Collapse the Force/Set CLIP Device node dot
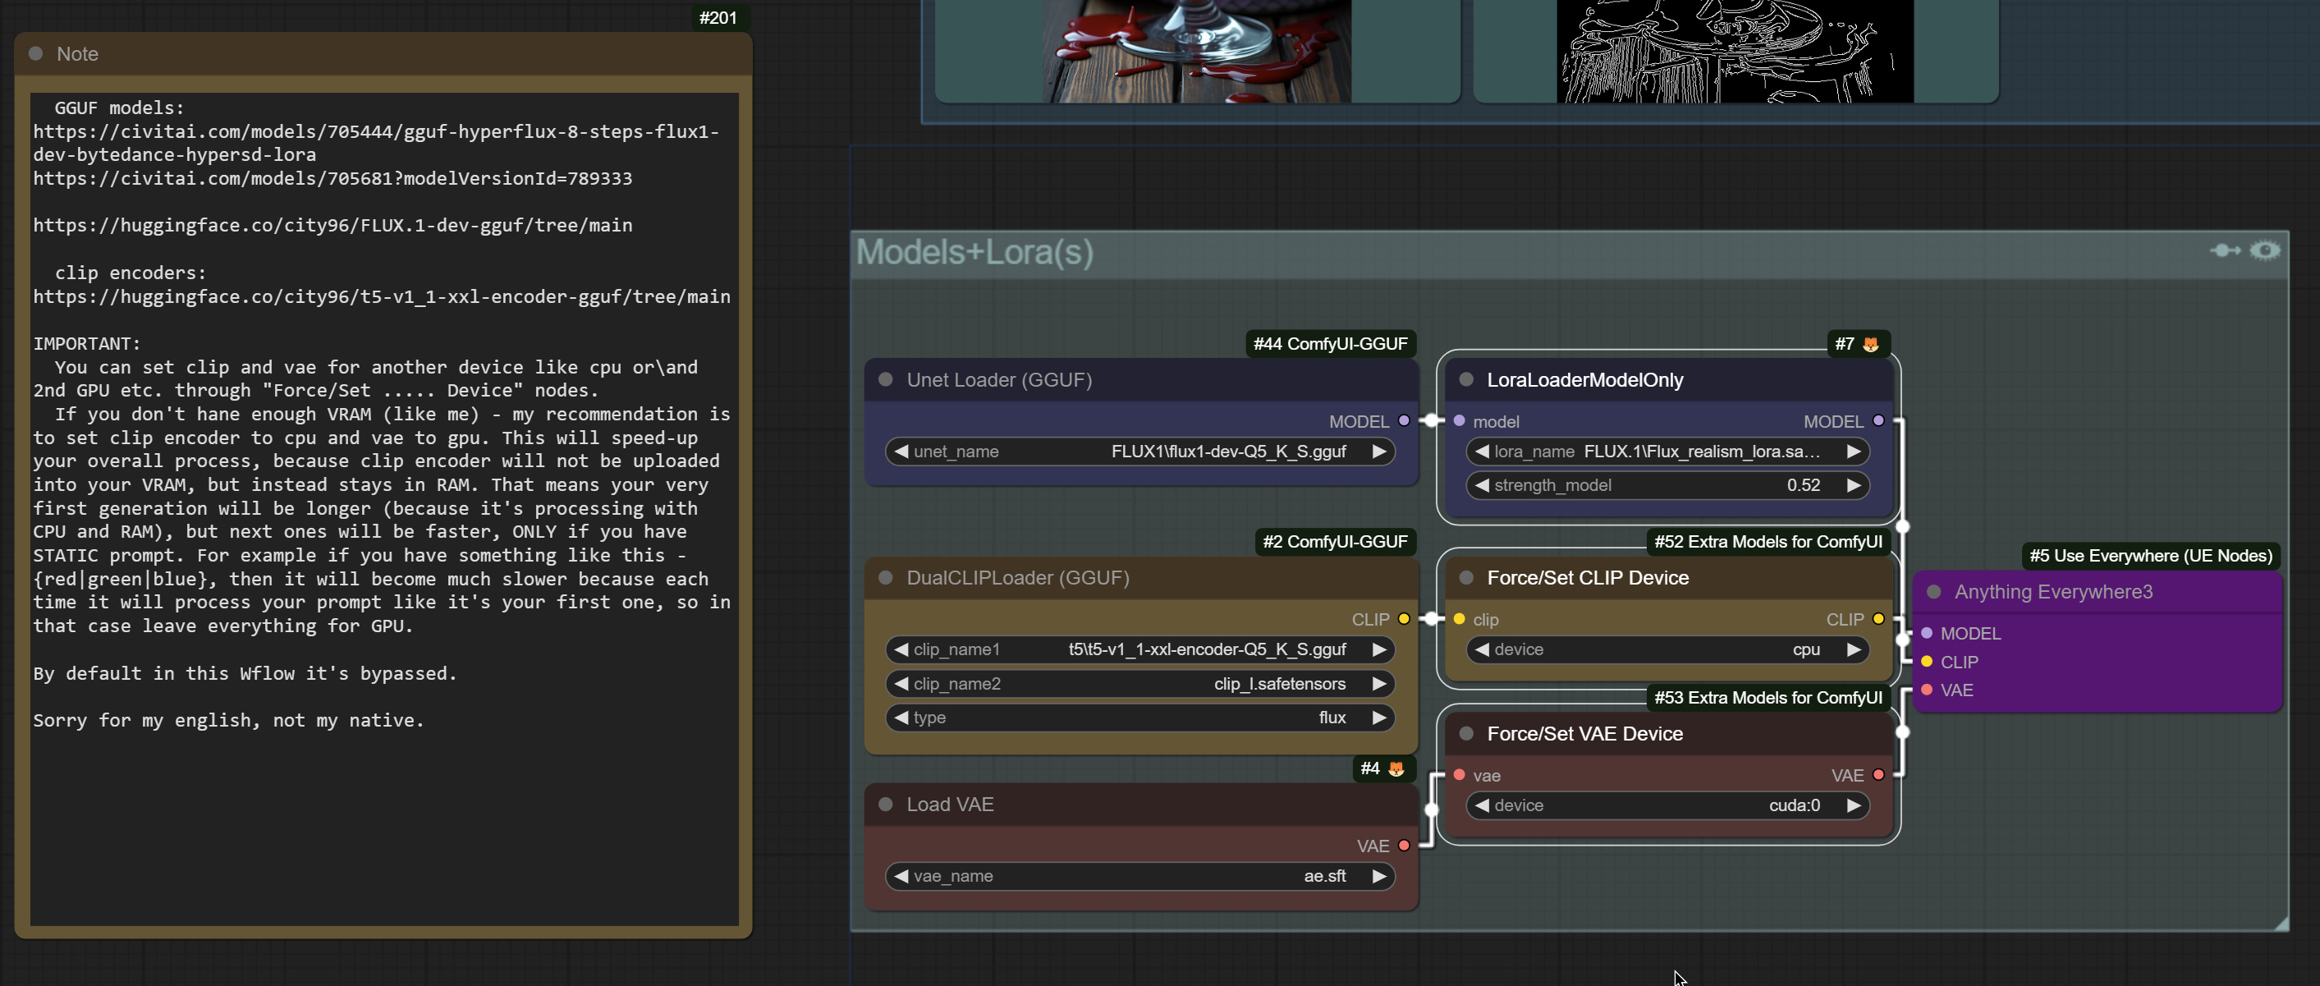Viewport: 2320px width, 986px height. click(x=1466, y=577)
